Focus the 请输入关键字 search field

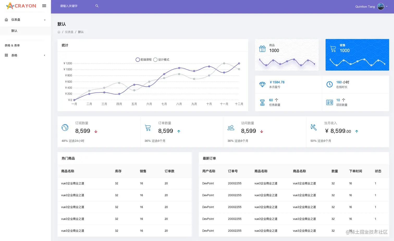tap(76, 6)
